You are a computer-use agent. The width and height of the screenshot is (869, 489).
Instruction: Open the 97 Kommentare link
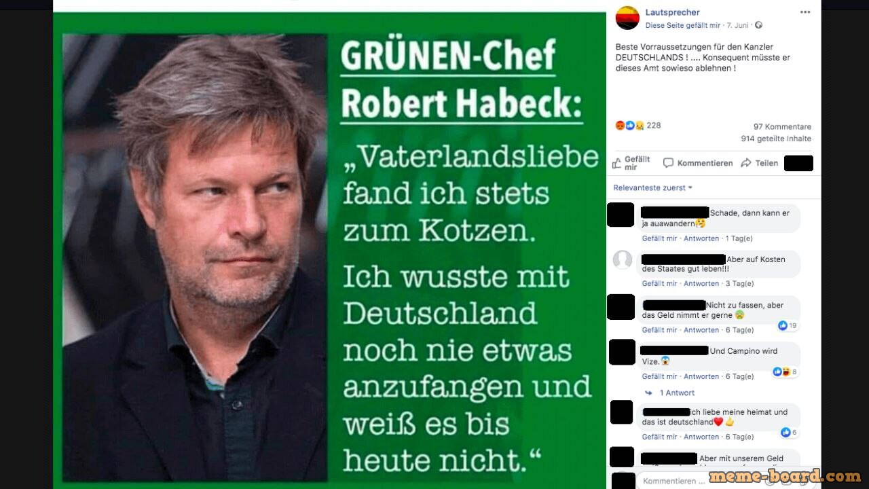point(782,127)
